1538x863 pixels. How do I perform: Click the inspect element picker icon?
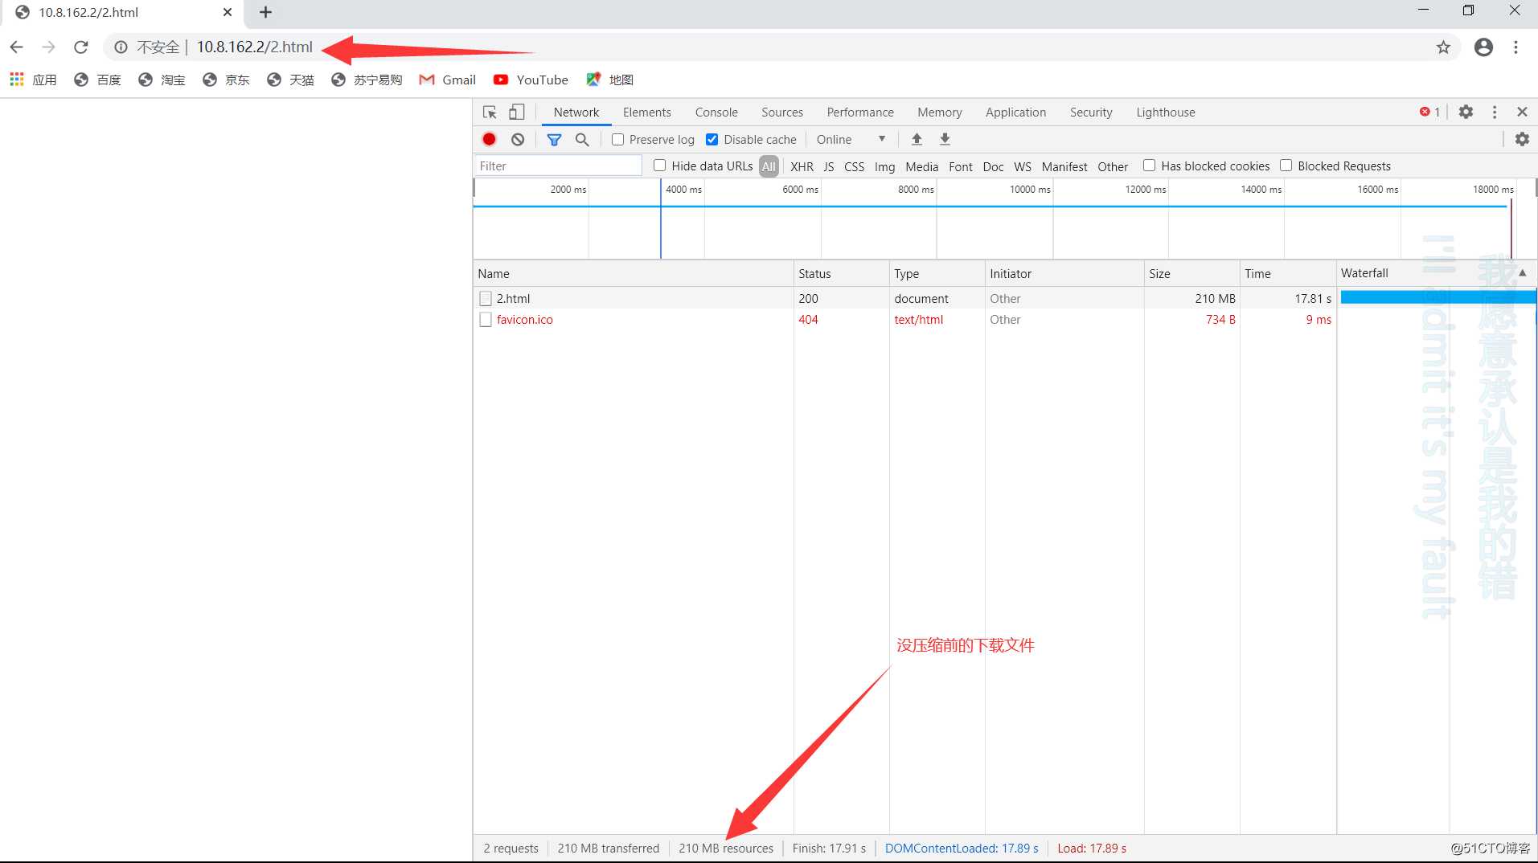click(490, 112)
